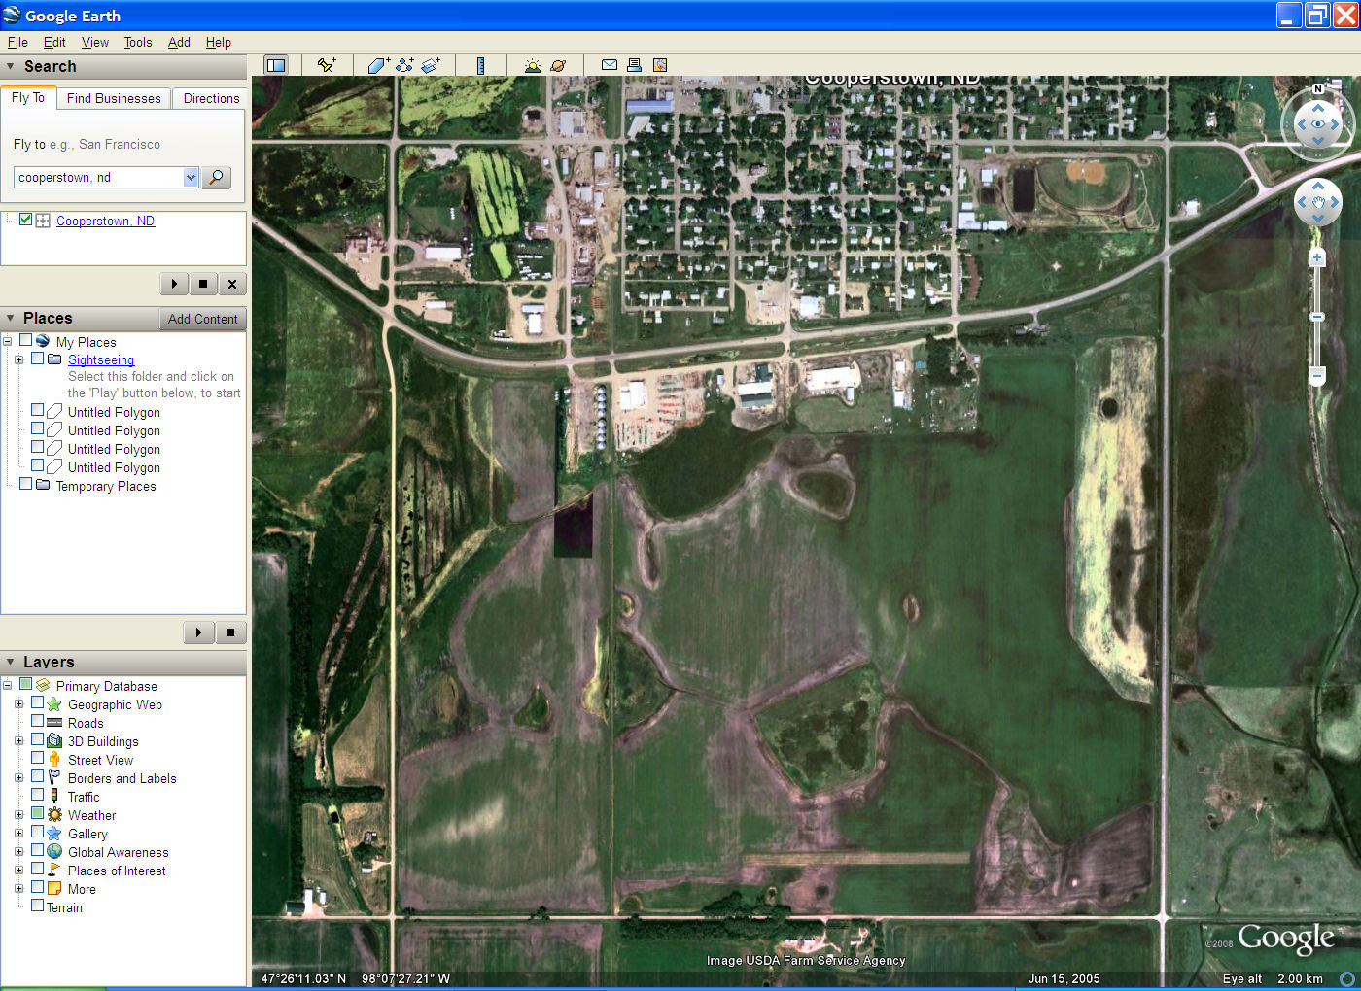
Task: Click the look-left arrow on the eye joystick
Action: [1302, 124]
